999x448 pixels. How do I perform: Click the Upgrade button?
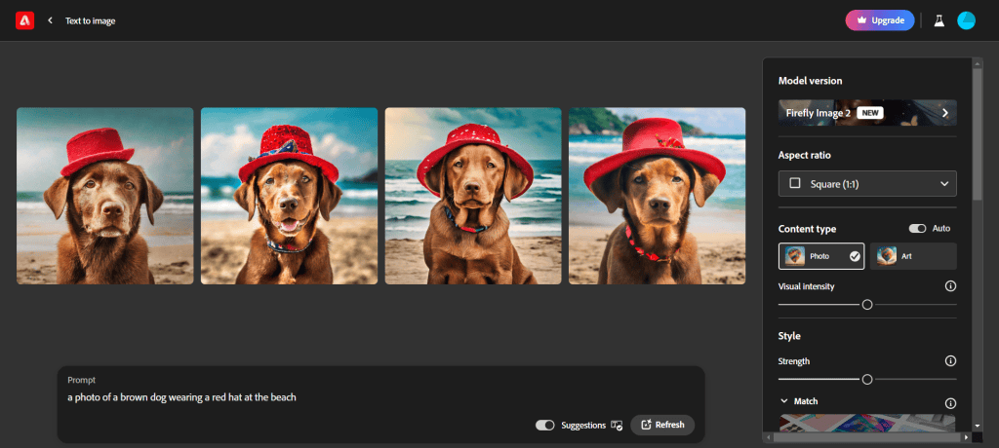880,20
